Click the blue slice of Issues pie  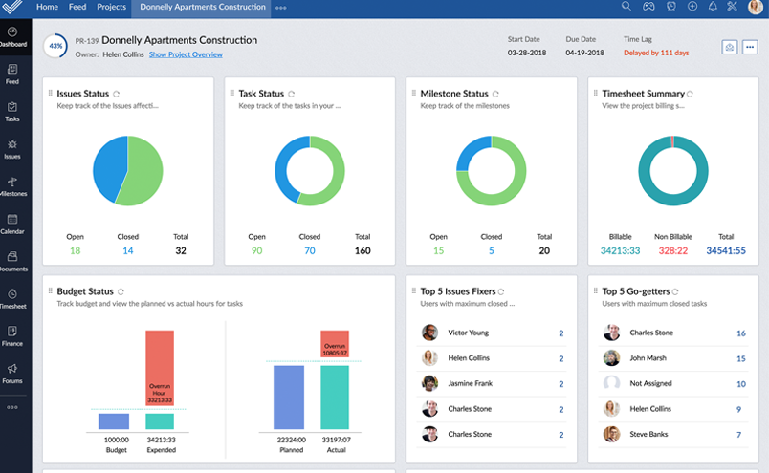coord(108,166)
